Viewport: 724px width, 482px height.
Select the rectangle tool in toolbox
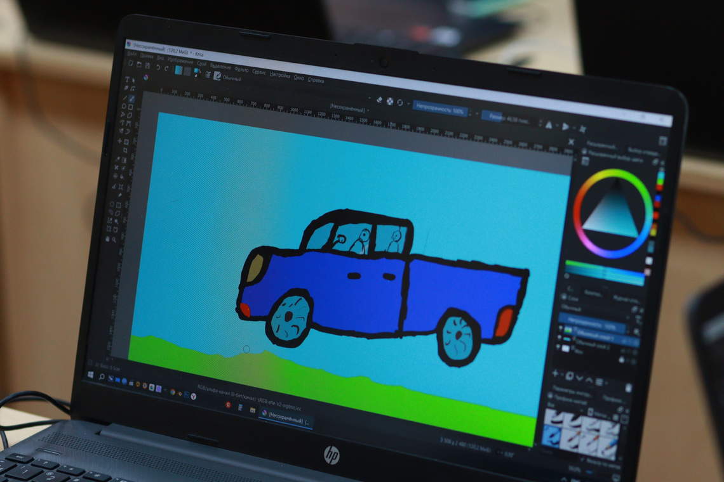(131, 107)
